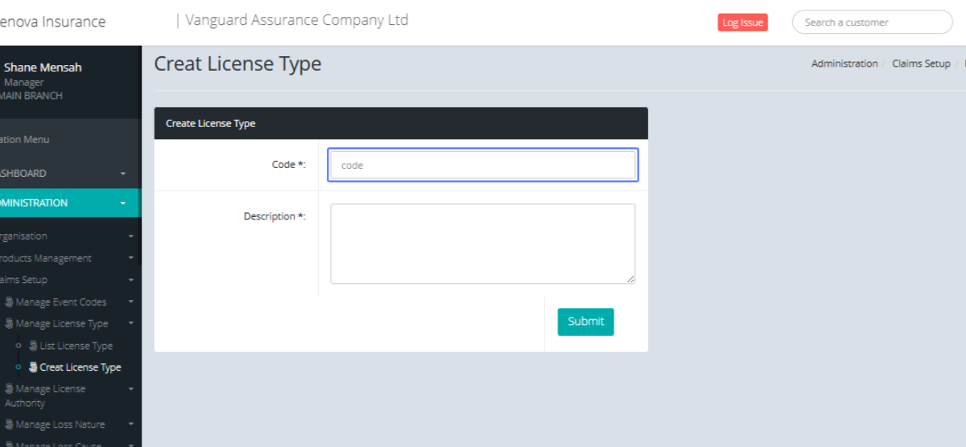Click the Search a customer box
The width and height of the screenshot is (966, 447).
pyautogui.click(x=872, y=23)
